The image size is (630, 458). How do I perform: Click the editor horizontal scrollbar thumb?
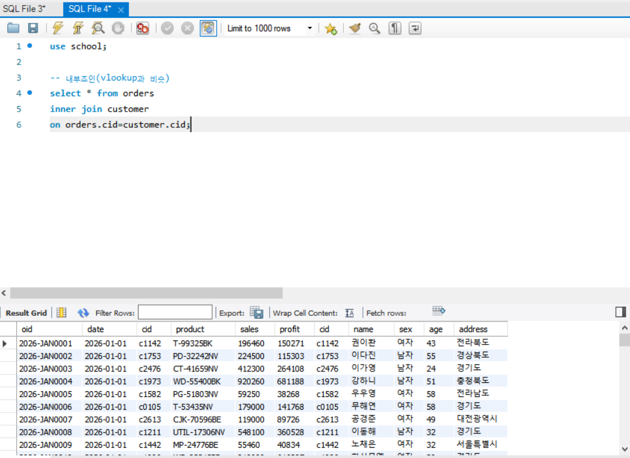click(x=146, y=293)
